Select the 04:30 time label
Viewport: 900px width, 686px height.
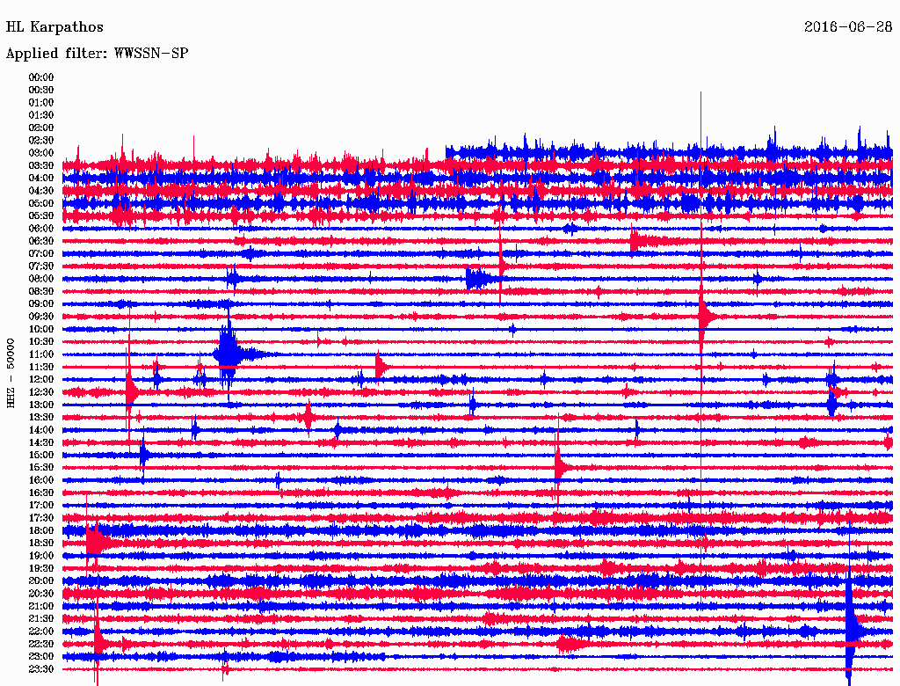click(40, 191)
